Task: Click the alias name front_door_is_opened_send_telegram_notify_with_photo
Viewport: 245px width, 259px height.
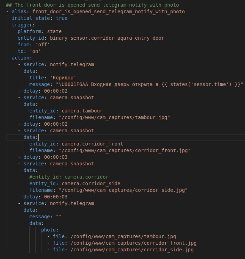Action: (109, 11)
